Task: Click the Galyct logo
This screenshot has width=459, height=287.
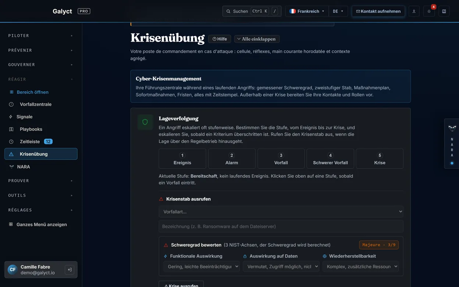Action: pyautogui.click(x=62, y=11)
